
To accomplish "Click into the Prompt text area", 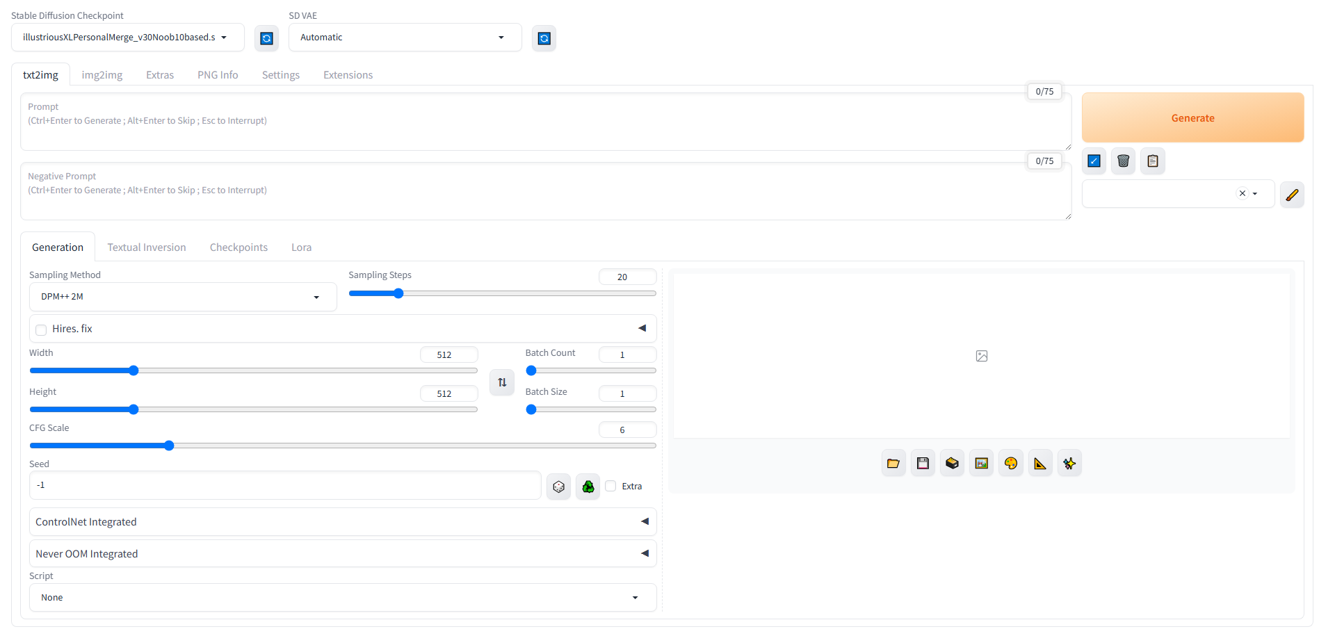I will point(546,122).
